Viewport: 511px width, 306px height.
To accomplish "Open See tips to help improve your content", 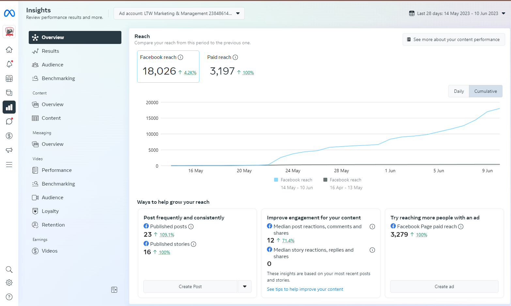I will [x=305, y=289].
